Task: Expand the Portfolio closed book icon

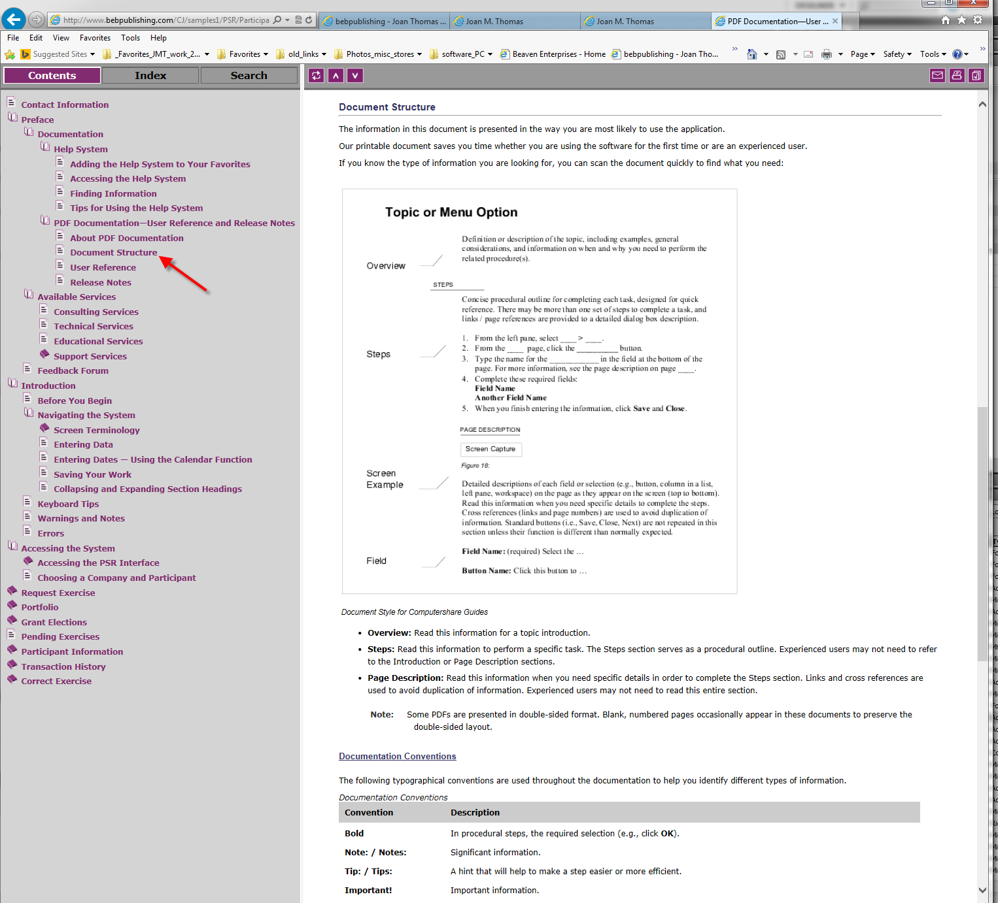Action: [12, 606]
